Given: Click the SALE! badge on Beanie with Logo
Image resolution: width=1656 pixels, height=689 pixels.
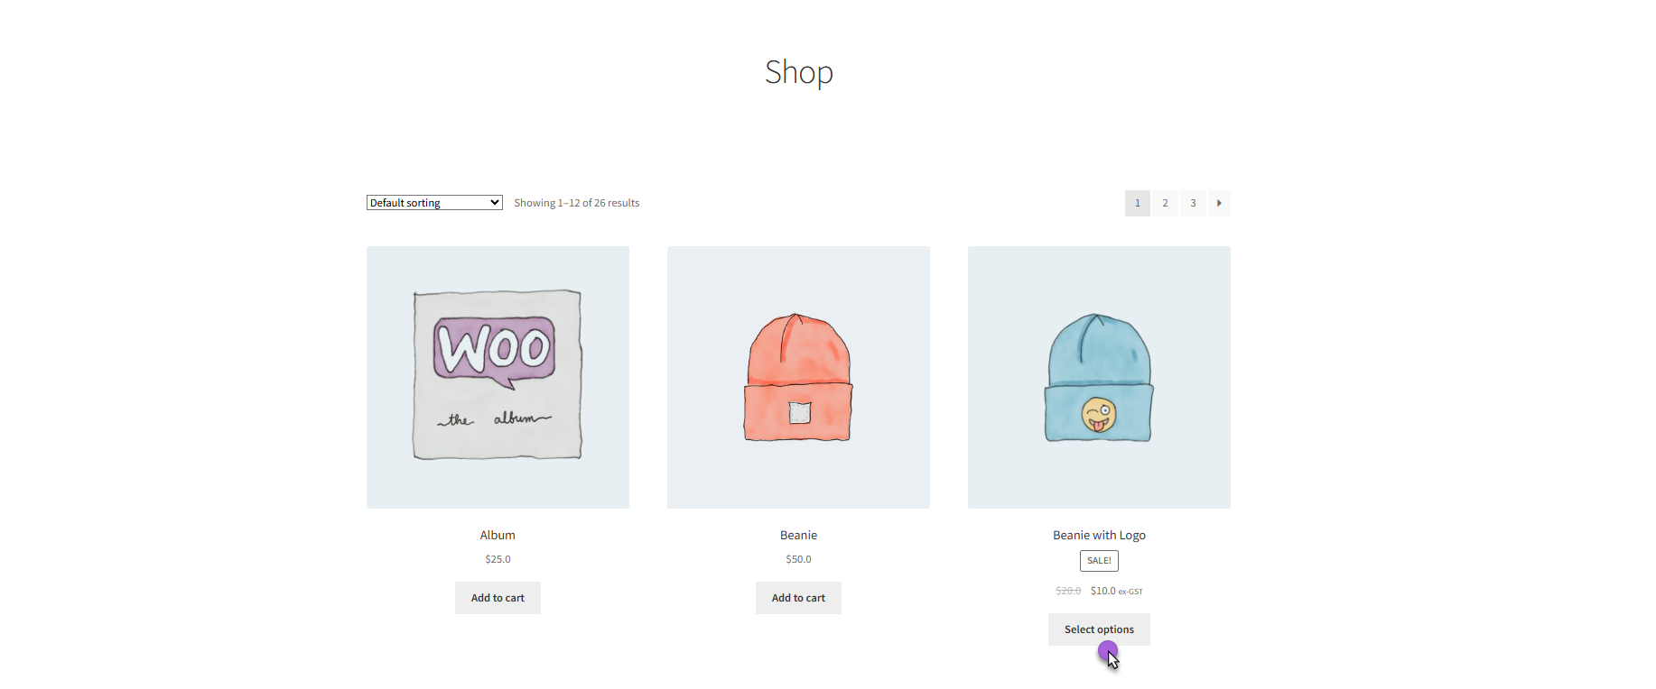Looking at the screenshot, I should pyautogui.click(x=1099, y=561).
